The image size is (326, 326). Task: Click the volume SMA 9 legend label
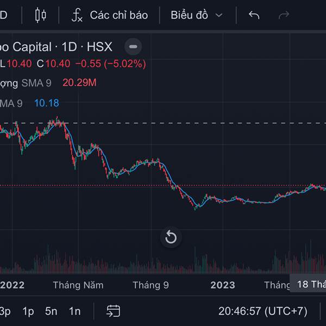pyautogui.click(x=36, y=83)
